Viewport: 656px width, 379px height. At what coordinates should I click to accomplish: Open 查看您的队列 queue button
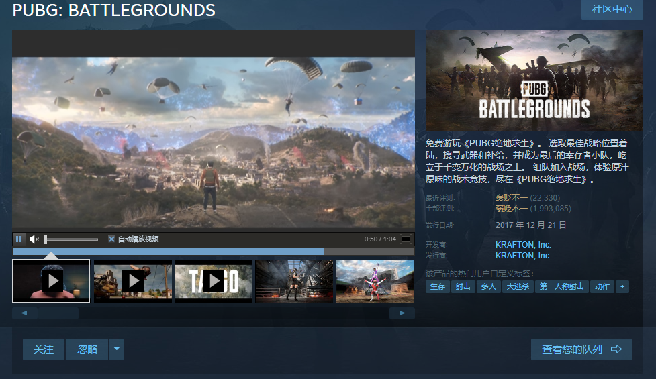pyautogui.click(x=581, y=349)
